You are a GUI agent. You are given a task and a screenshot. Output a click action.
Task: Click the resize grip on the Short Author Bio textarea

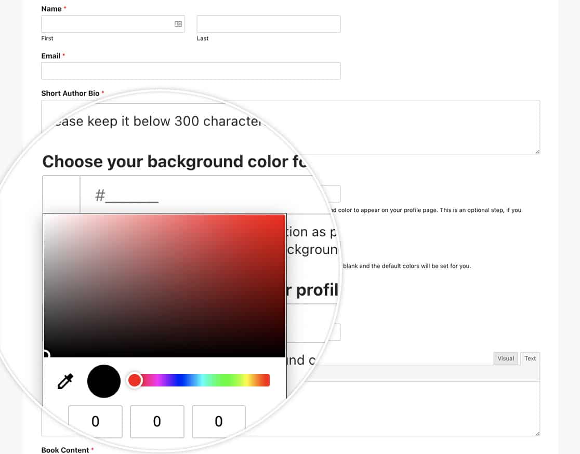[x=537, y=151]
